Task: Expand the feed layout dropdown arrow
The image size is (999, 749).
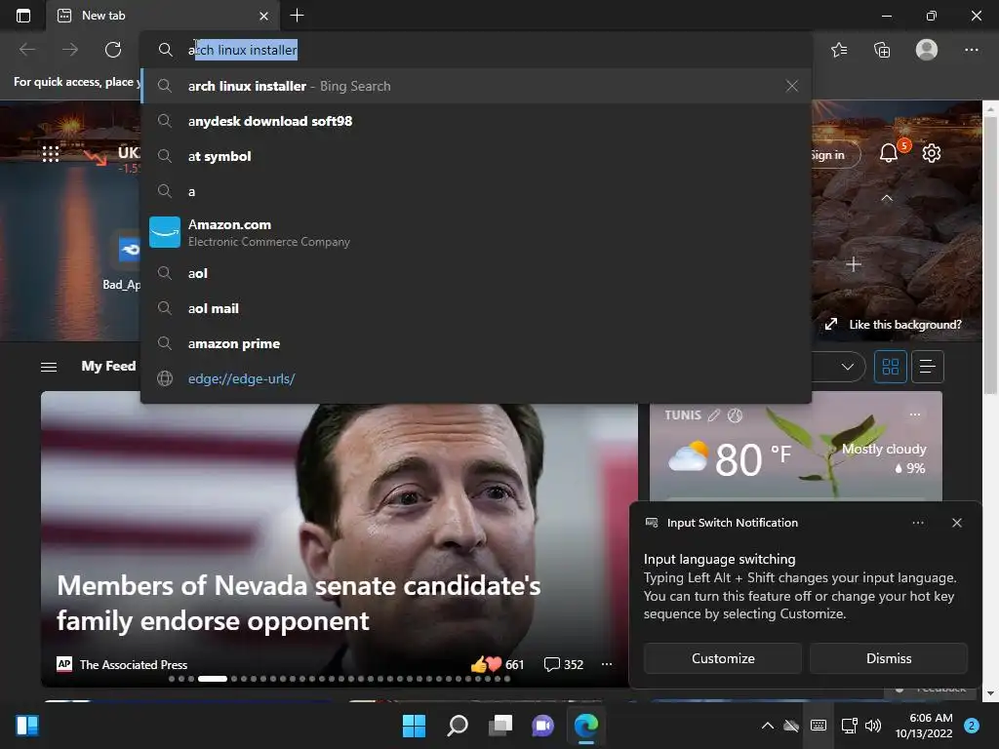Action: click(847, 367)
